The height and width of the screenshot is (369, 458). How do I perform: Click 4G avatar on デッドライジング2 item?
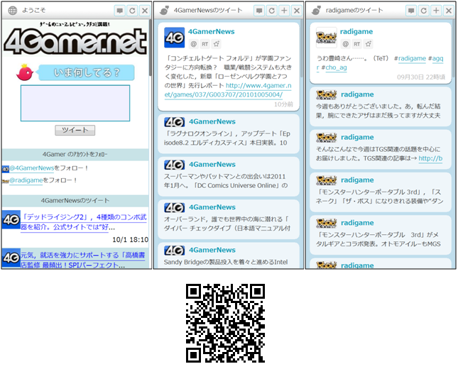(11, 219)
